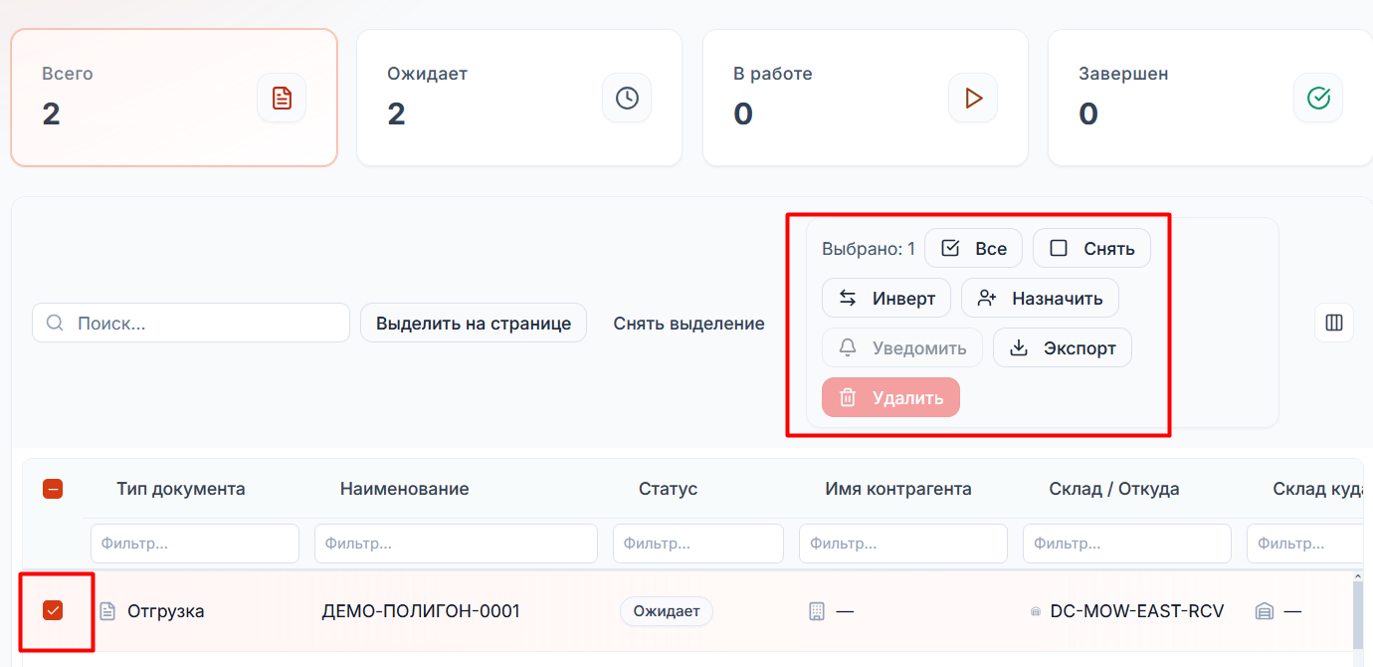The height and width of the screenshot is (667, 1373).
Task: Click the building icon in contractor cell
Action: tap(817, 611)
